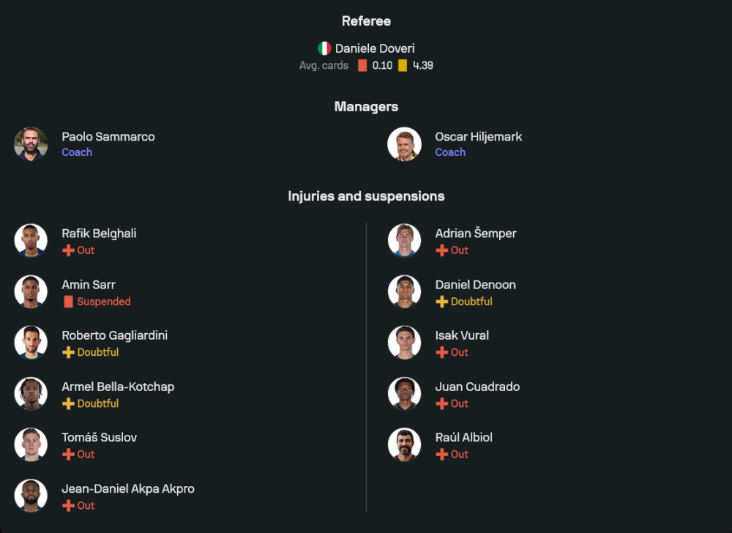Click yellow doubtful cross under Daniel Denoon
Image resolution: width=732 pixels, height=533 pixels.
point(441,302)
